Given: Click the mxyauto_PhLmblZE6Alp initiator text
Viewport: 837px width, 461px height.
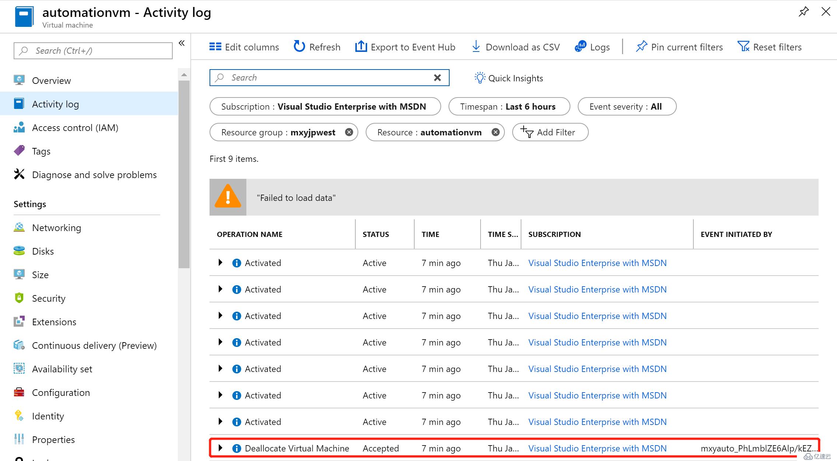Looking at the screenshot, I should click(759, 448).
